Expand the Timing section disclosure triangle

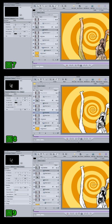point(5,204)
